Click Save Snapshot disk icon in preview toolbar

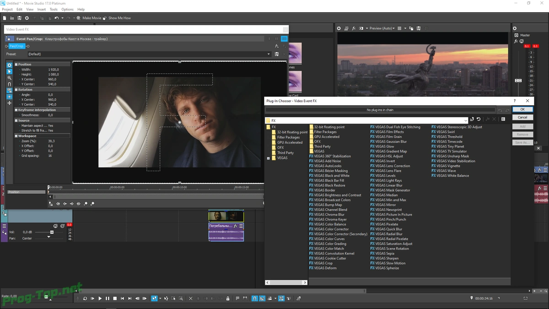tap(419, 28)
